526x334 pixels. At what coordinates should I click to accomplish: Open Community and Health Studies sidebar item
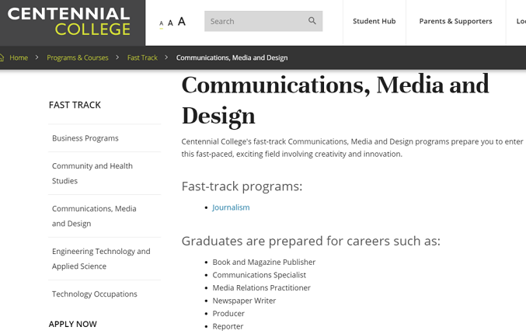92,173
